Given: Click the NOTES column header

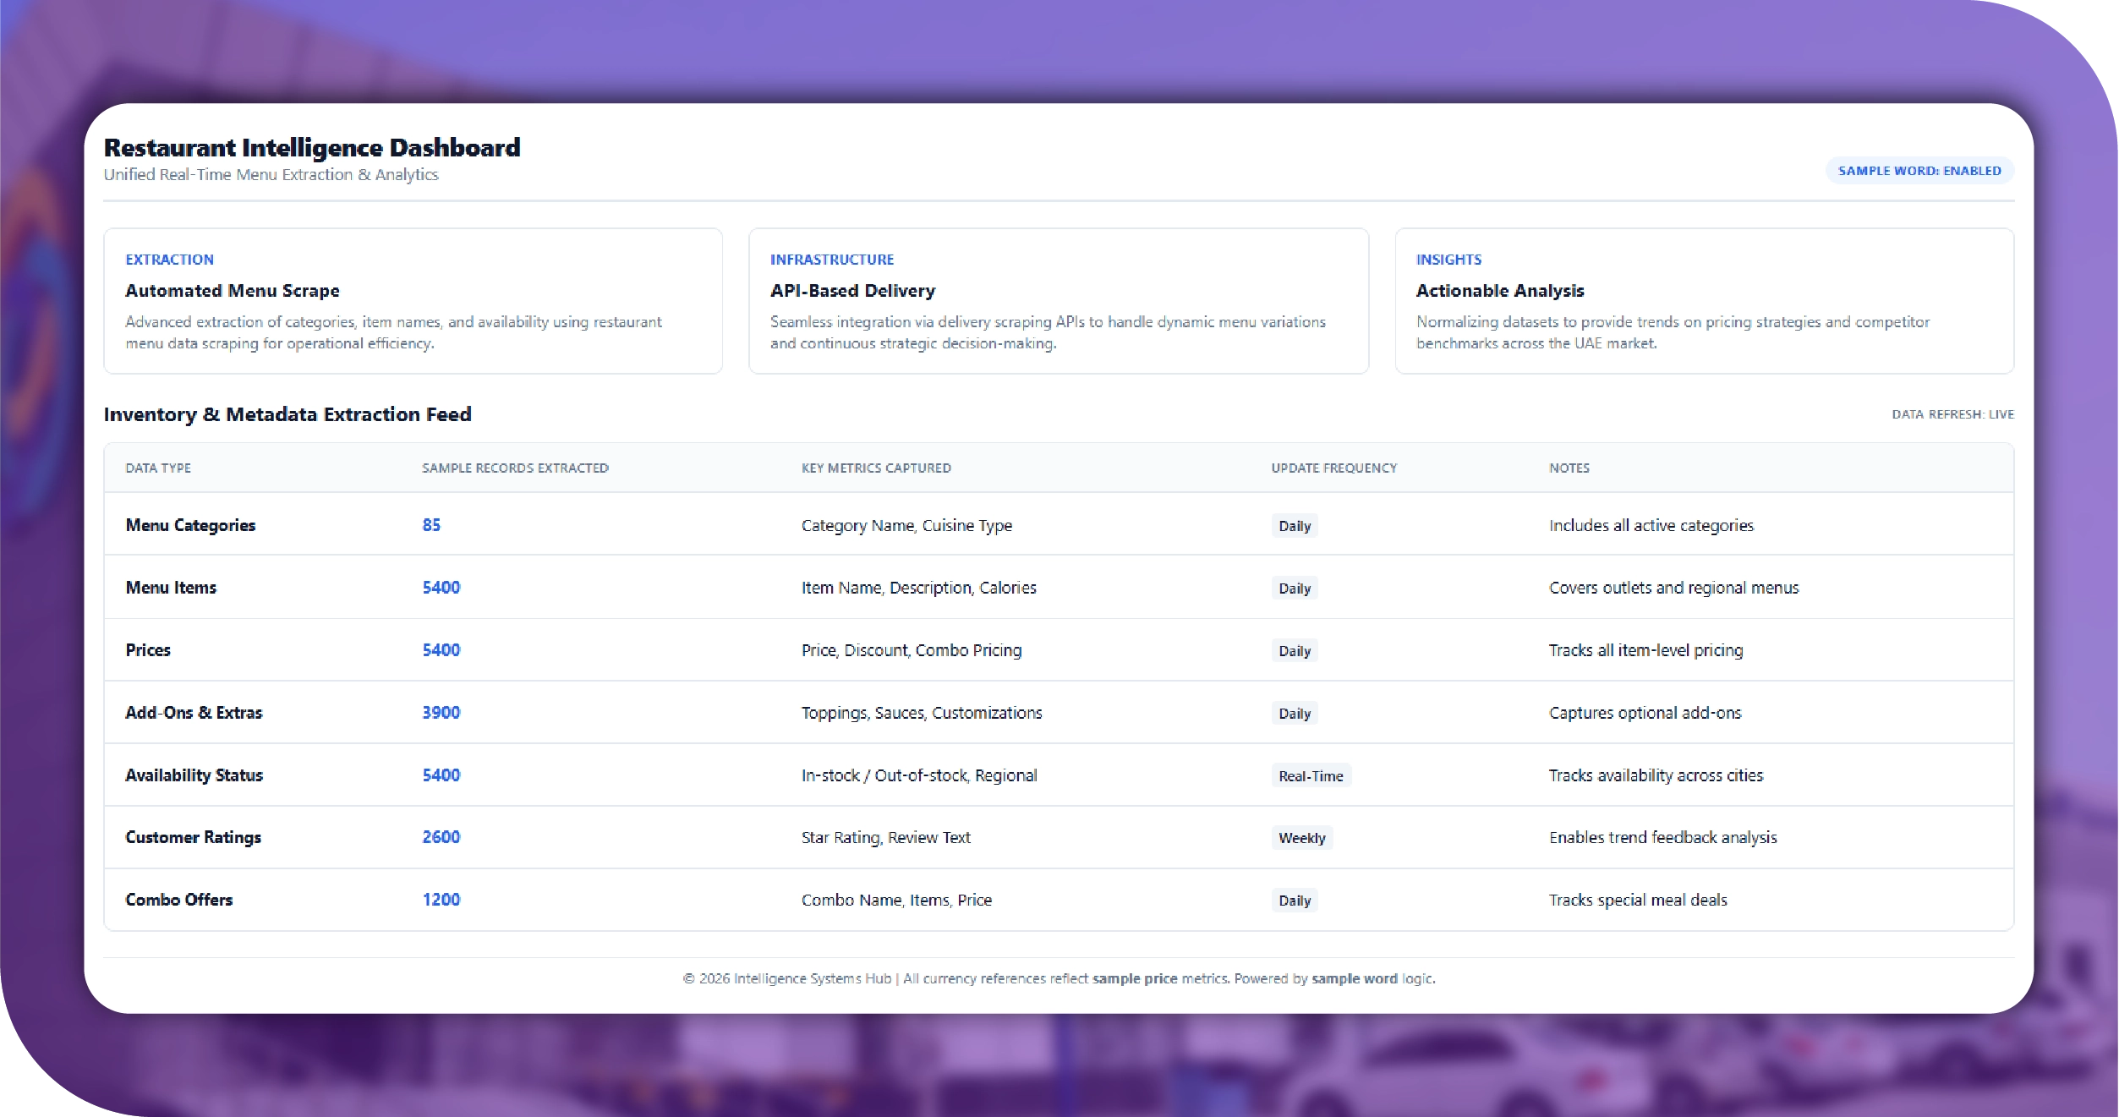Looking at the screenshot, I should click(x=1569, y=468).
